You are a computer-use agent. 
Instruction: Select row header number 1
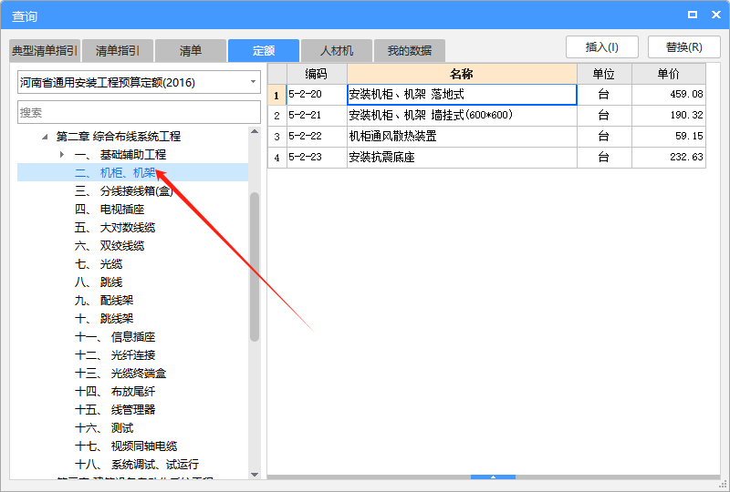(x=276, y=95)
